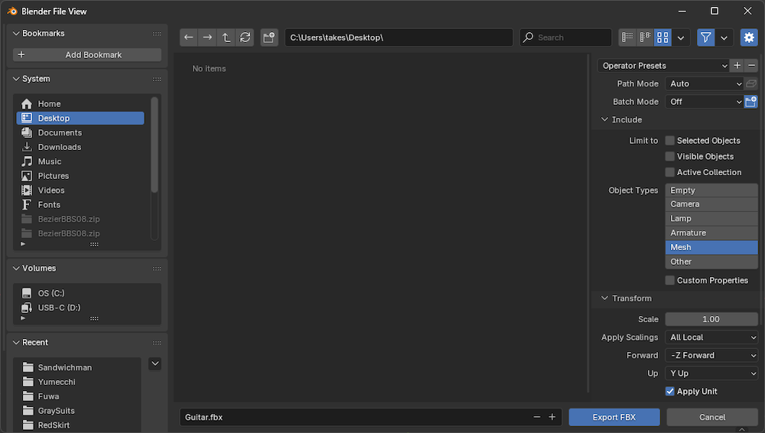Refresh the file list

[245, 37]
